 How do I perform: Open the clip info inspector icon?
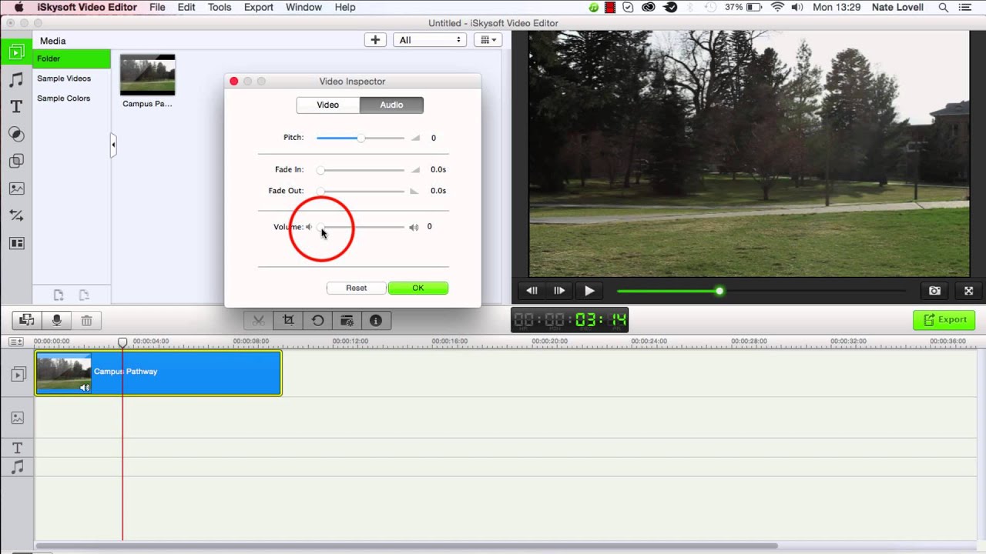click(376, 321)
